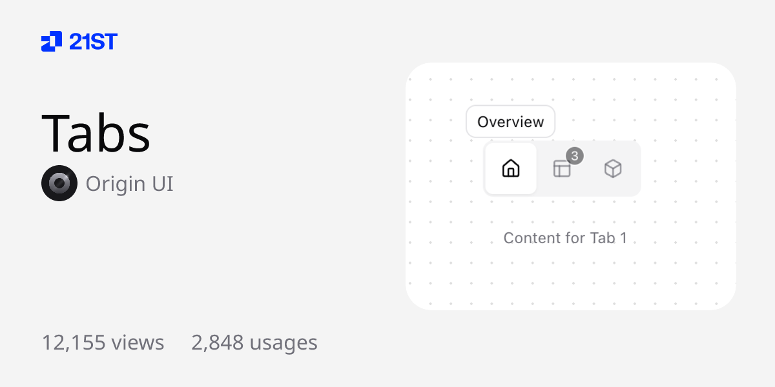
Task: Click the 'Content for Tab 1' text
Action: coord(565,238)
